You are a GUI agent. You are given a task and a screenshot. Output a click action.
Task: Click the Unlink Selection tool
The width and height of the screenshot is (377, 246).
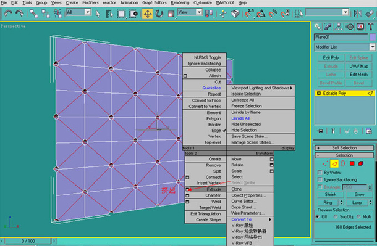[46, 14]
